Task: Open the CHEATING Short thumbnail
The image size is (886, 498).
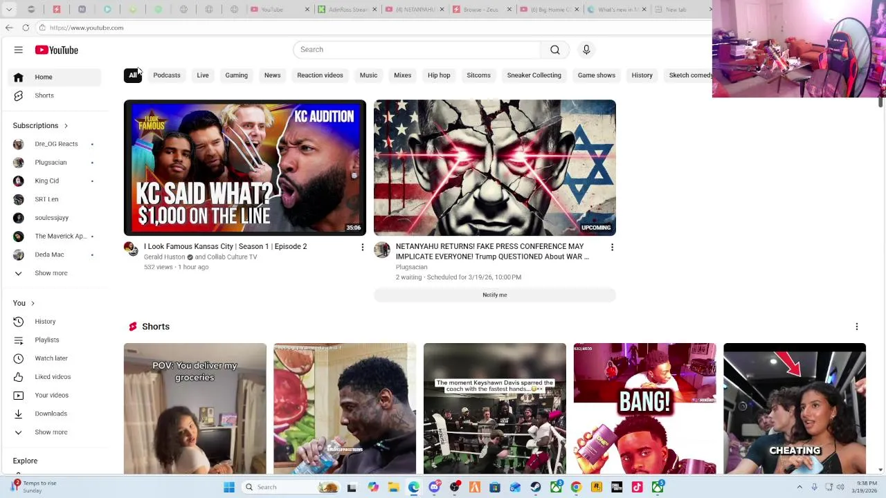Action: [795, 409]
